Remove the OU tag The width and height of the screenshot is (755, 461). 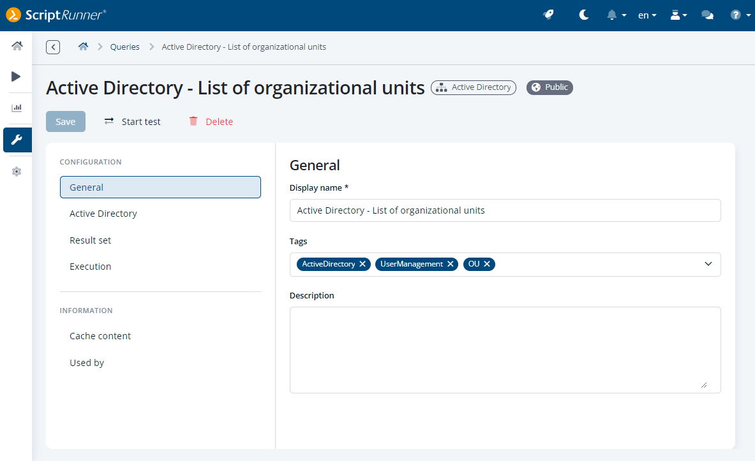click(488, 264)
